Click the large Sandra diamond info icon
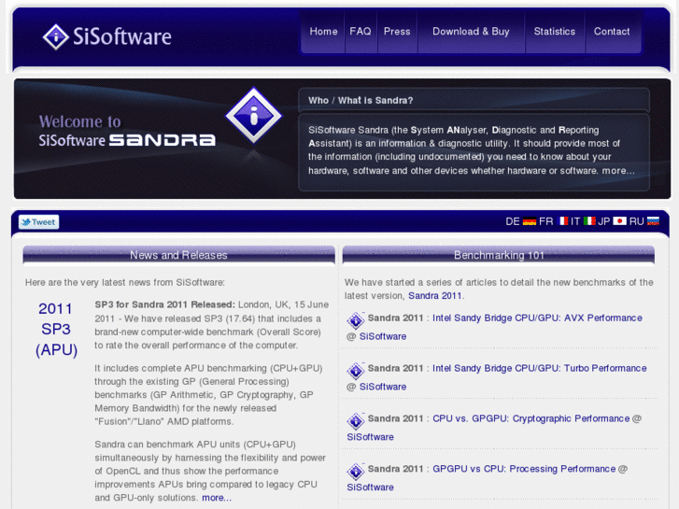Image resolution: width=679 pixels, height=509 pixels. pyautogui.click(x=254, y=115)
